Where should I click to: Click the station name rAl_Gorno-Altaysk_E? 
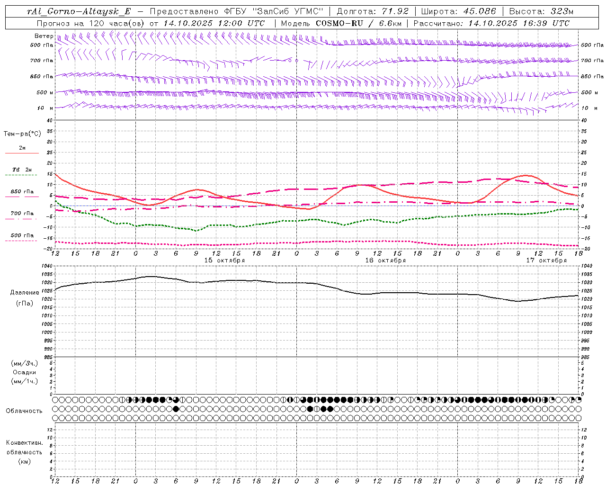pyautogui.click(x=79, y=11)
